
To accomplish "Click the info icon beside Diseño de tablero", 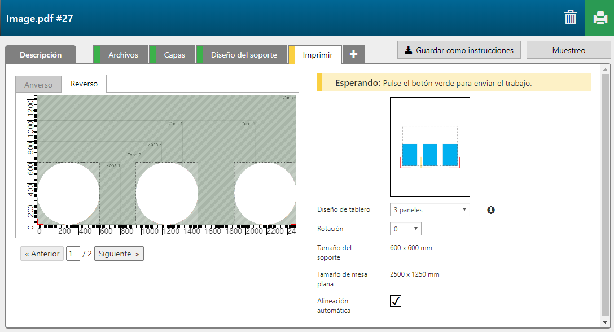I will click(491, 210).
